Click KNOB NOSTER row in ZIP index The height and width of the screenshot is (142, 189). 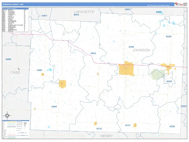click(x=14, y=28)
